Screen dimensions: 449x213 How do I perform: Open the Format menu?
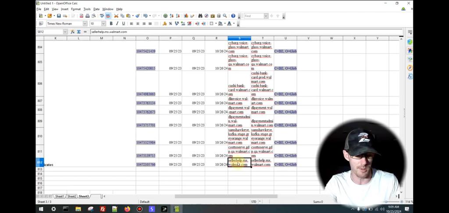(x=76, y=9)
